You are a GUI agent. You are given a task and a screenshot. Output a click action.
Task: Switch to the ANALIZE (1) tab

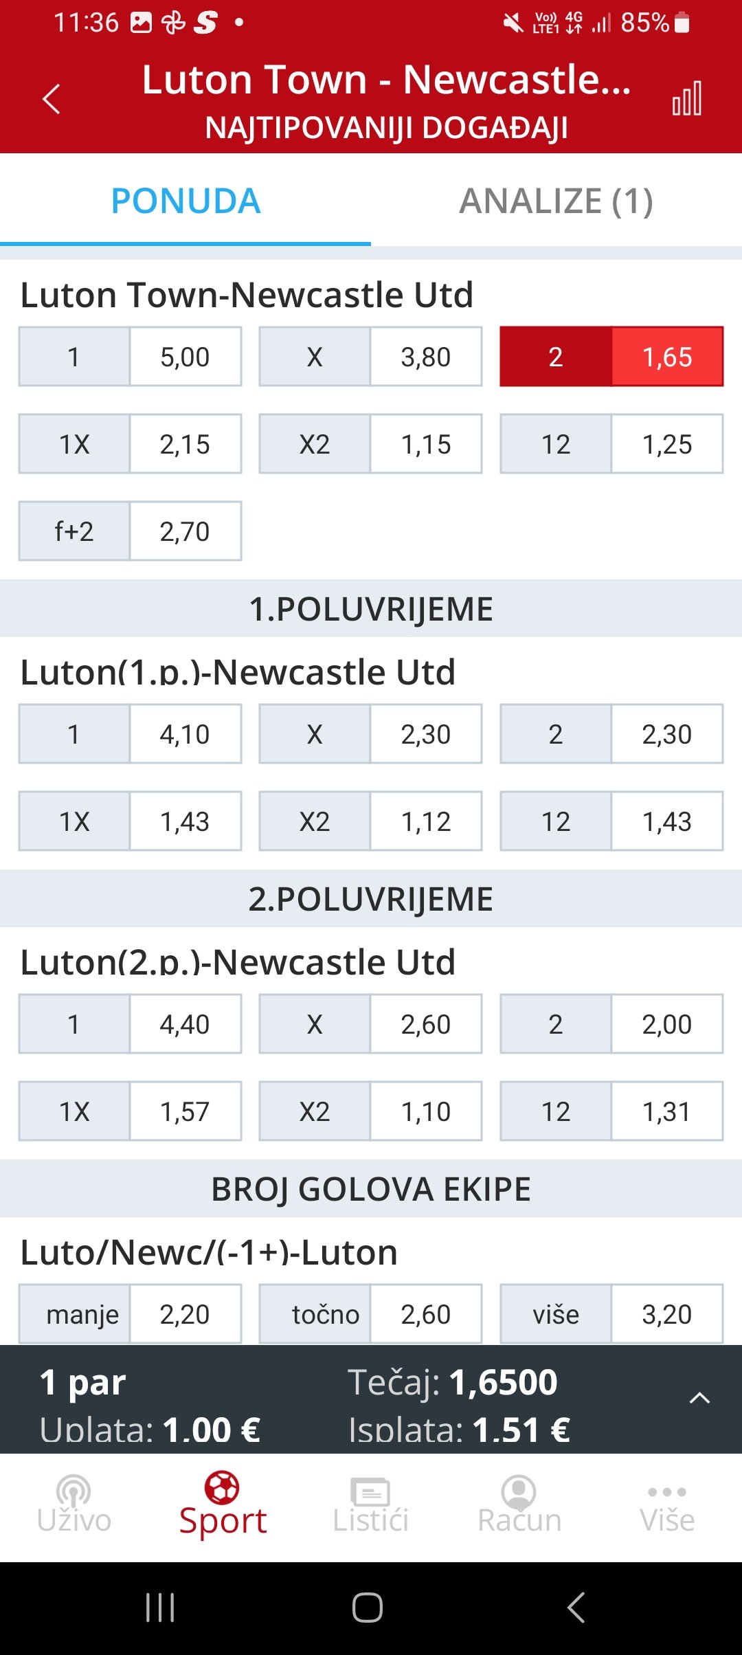tap(556, 201)
